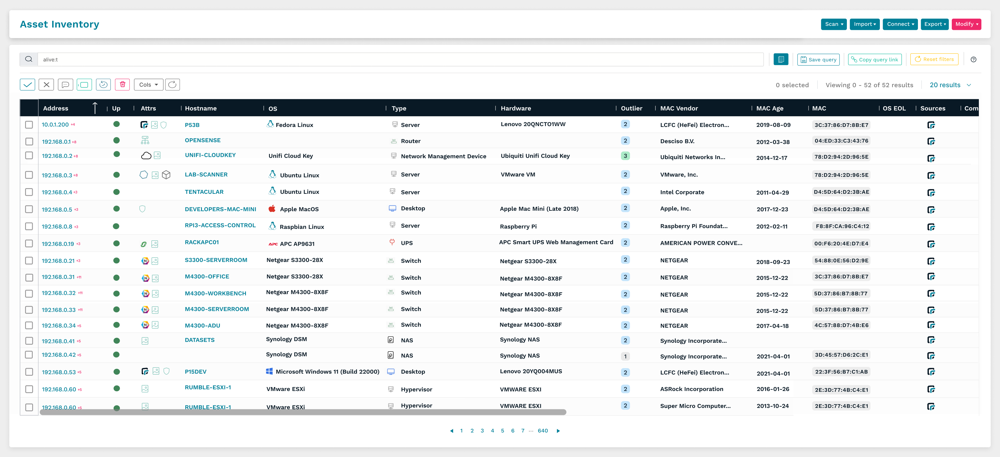Click the source icon in RACKAPC01 row
Screen dimensions: 1000x457
click(931, 244)
